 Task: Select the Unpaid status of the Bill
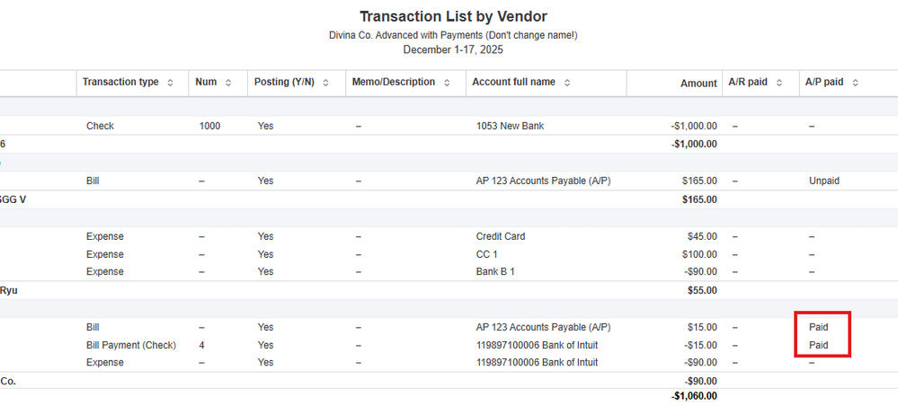click(823, 181)
